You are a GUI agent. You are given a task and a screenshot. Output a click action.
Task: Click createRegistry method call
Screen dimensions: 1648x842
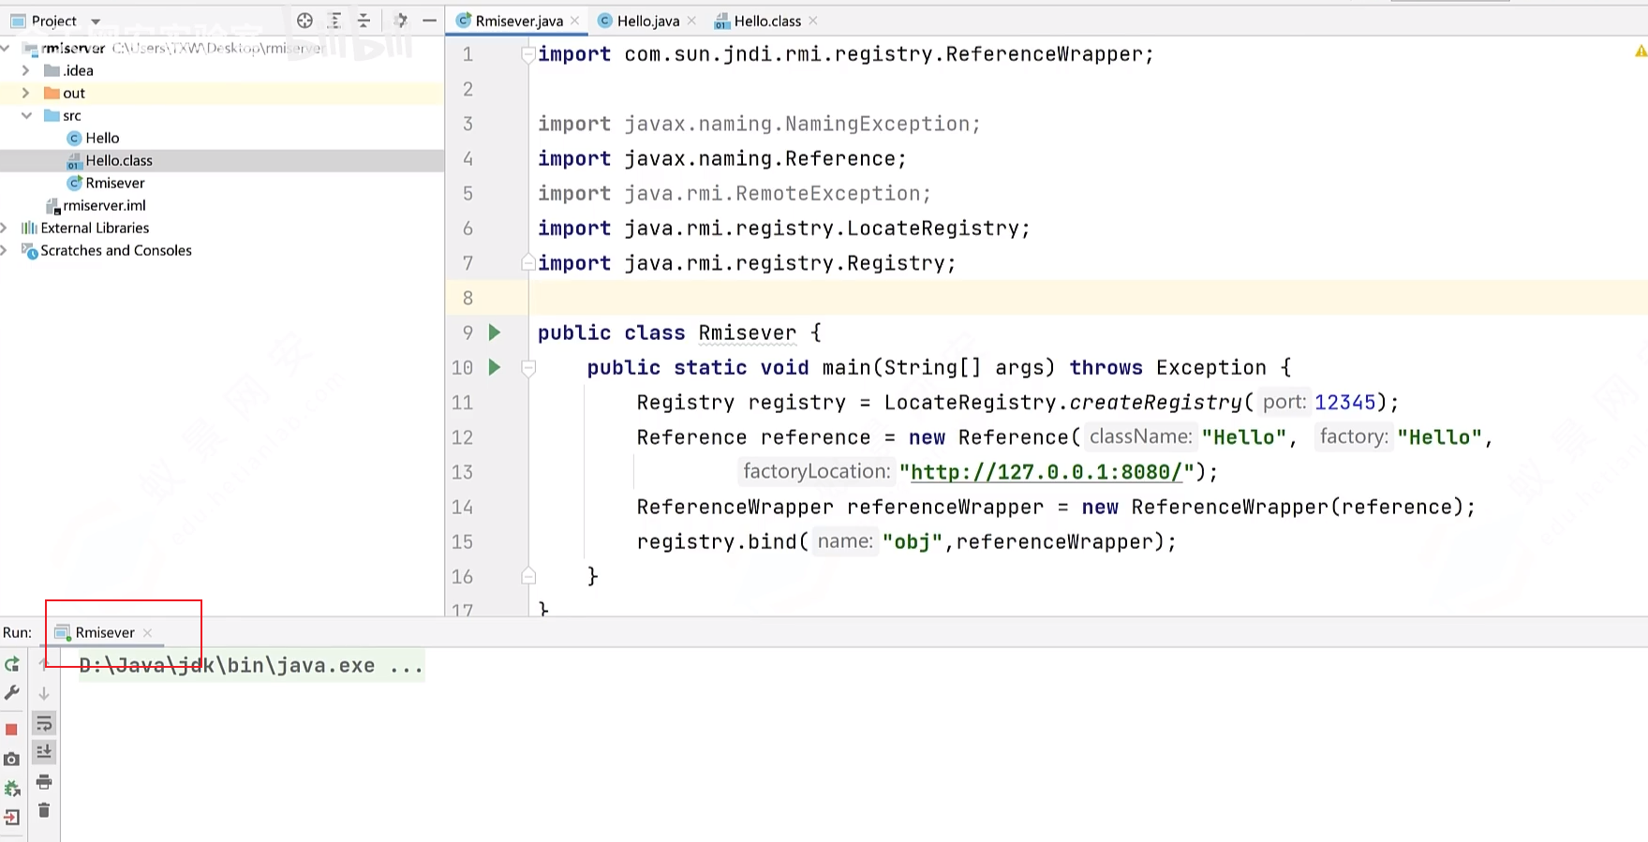coord(1155,403)
